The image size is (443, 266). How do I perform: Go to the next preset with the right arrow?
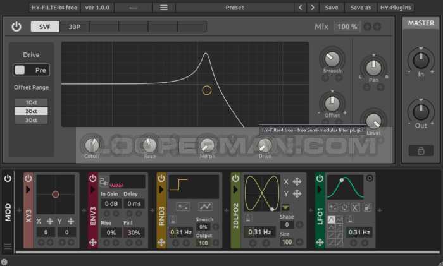[x=313, y=8]
